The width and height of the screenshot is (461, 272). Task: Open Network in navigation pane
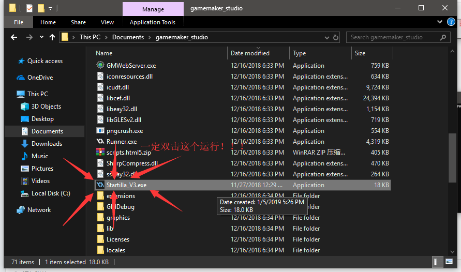(x=34, y=210)
